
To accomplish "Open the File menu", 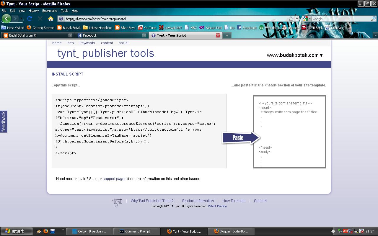I will pos(4,11).
